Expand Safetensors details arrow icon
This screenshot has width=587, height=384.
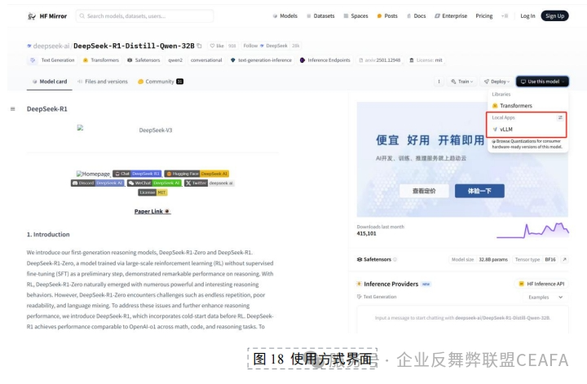564,259
